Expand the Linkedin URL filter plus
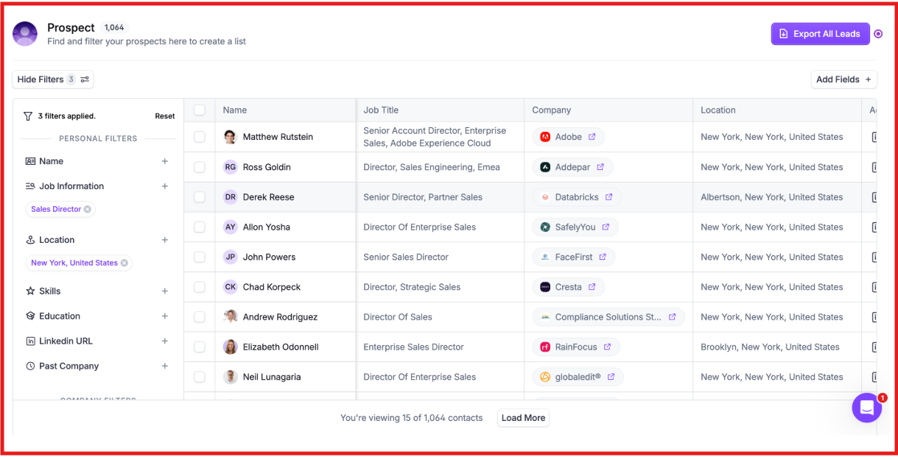 point(165,342)
